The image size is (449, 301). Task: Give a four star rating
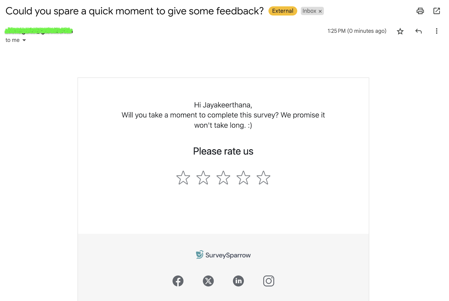pyautogui.click(x=243, y=178)
